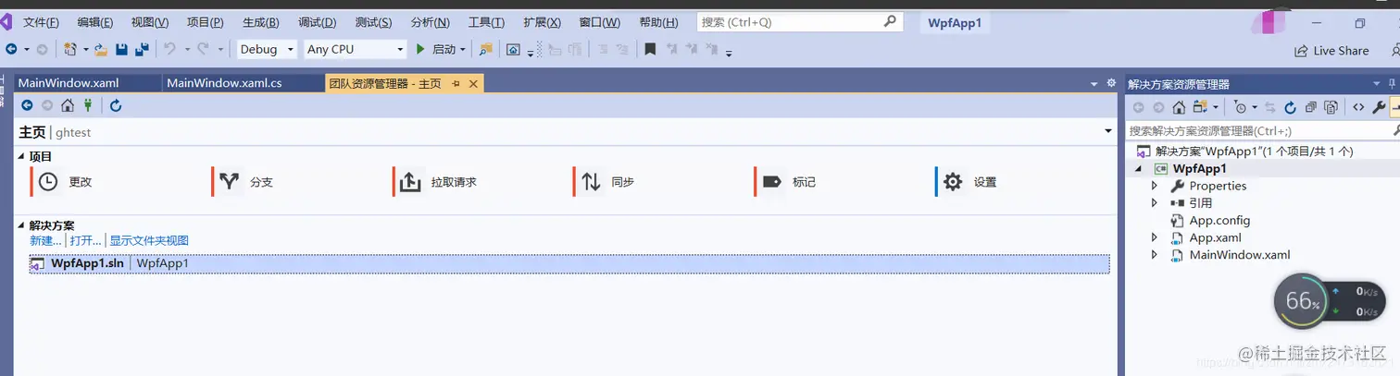Expand the 引用 references node
Viewport: 1400px width, 376px height.
click(1154, 203)
